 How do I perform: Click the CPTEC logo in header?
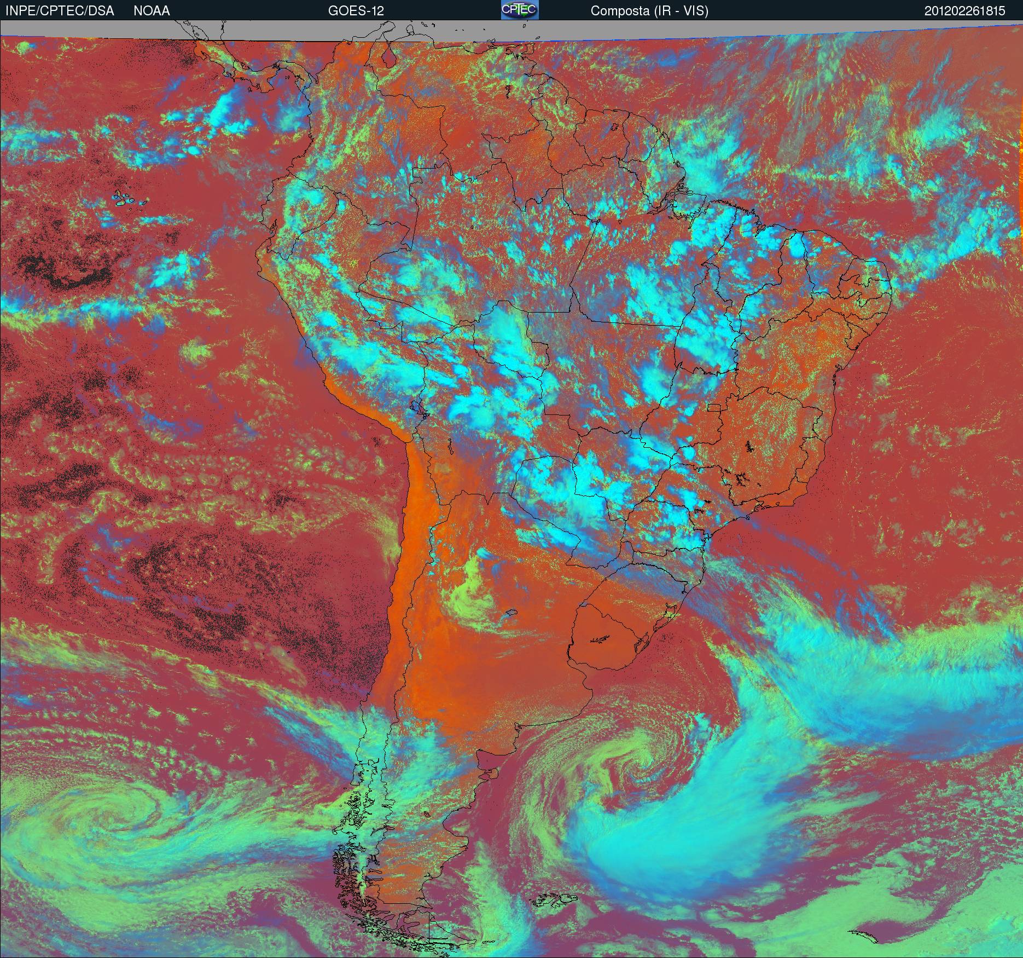pyautogui.click(x=520, y=10)
